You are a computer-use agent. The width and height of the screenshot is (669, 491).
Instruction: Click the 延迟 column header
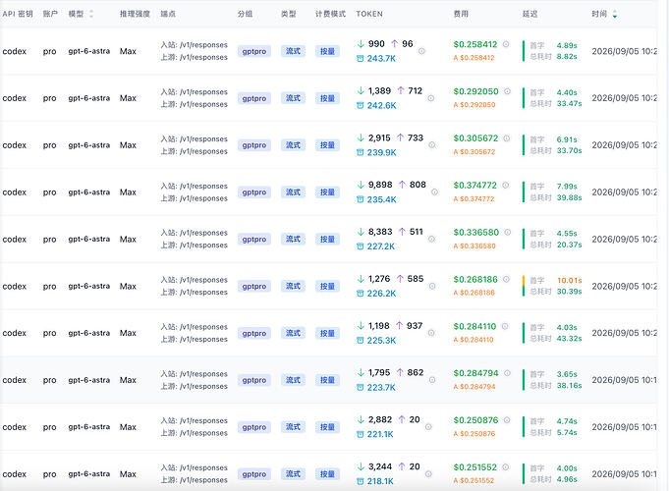click(x=530, y=14)
